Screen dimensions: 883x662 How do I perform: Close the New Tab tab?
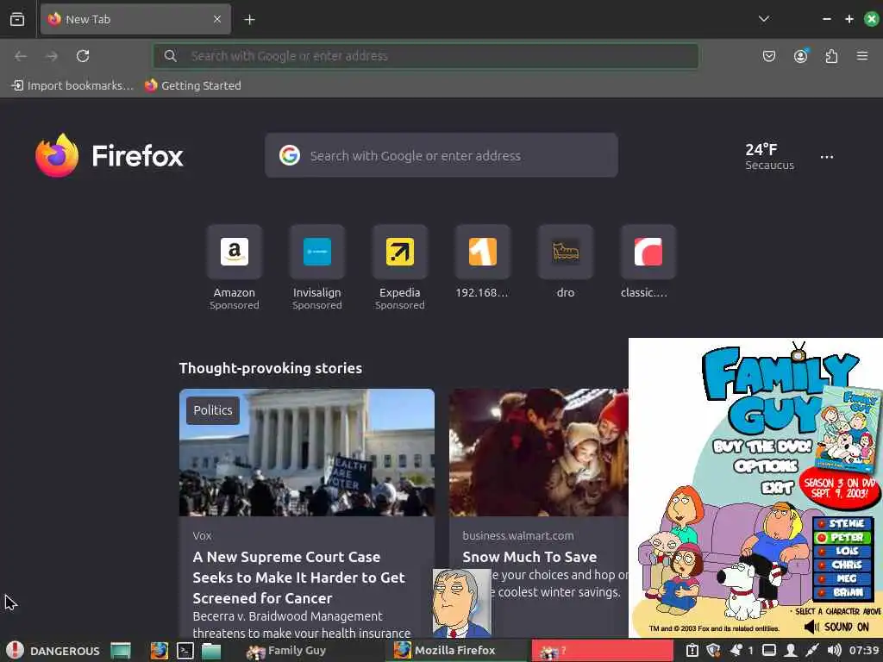[217, 19]
